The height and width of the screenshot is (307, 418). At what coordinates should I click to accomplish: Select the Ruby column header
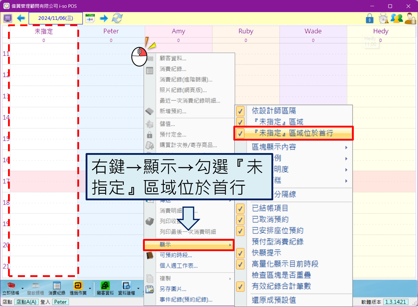[246, 31]
